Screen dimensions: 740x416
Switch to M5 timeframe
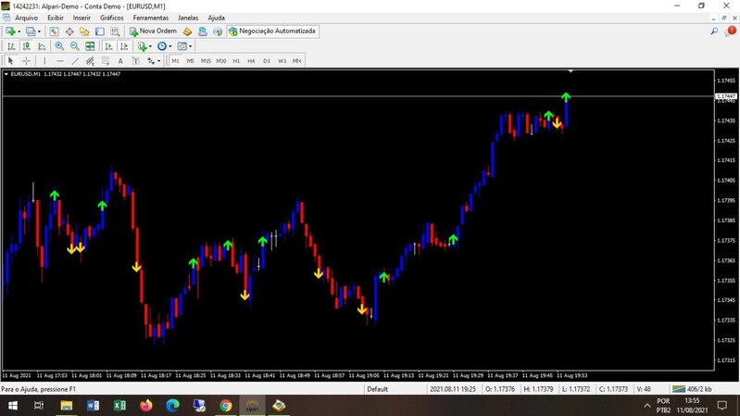pos(190,61)
